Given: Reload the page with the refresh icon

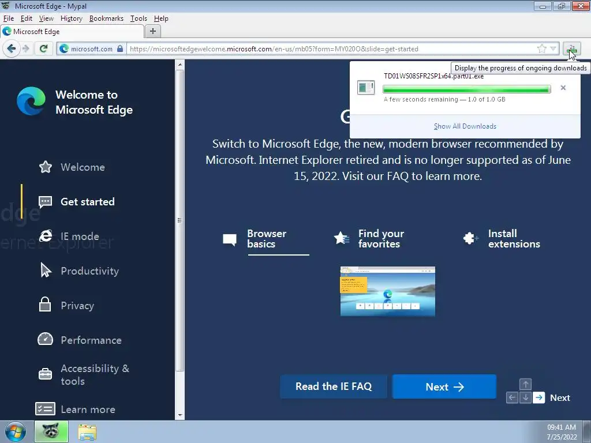Looking at the screenshot, I should tap(44, 48).
